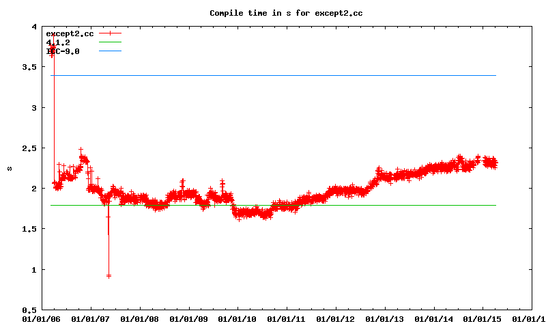Click the green 4.1.2 horizontal reference line
Screen dimensions: 546x328
point(409,205)
